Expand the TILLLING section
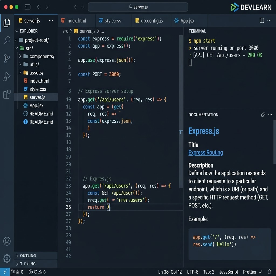Screen dimensions: 276x276 click(36, 264)
